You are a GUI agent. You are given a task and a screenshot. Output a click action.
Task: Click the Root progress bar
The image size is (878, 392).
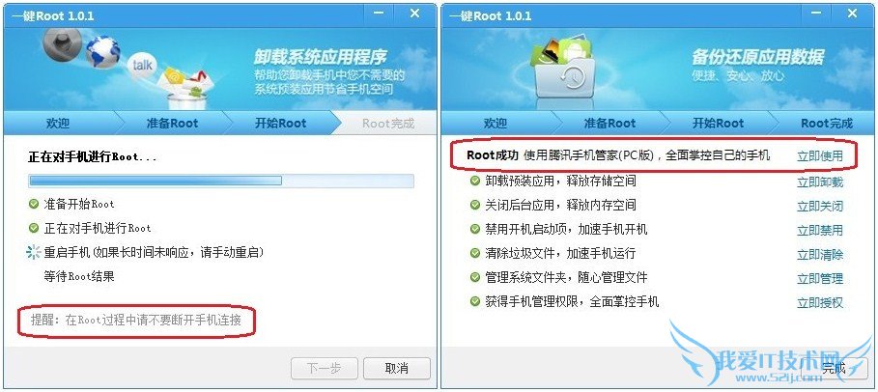(221, 181)
